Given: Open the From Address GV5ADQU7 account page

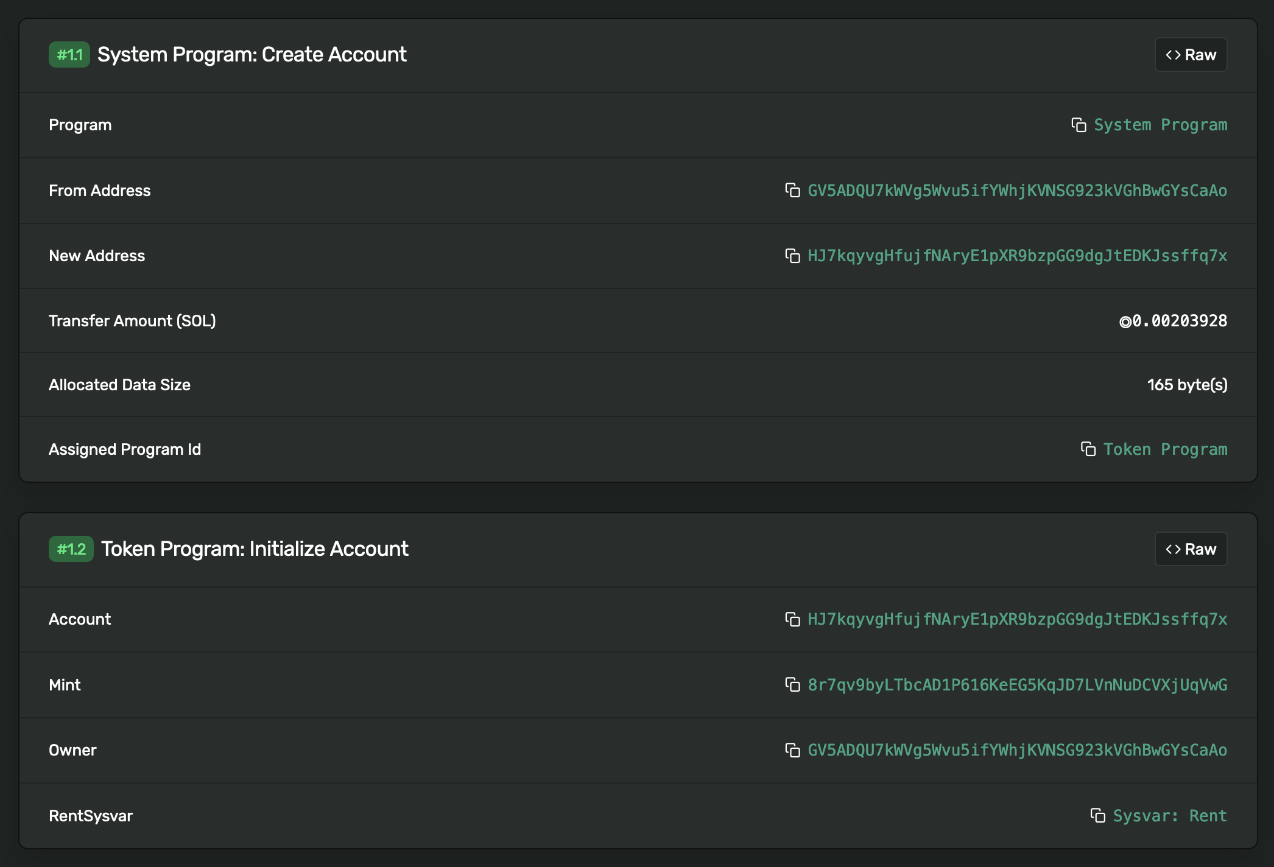Looking at the screenshot, I should (x=1018, y=190).
